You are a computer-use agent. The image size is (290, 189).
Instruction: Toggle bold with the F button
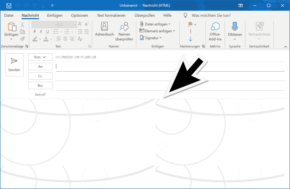tap(35, 31)
